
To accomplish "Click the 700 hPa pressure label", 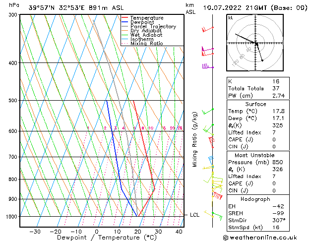I will 14,157.
